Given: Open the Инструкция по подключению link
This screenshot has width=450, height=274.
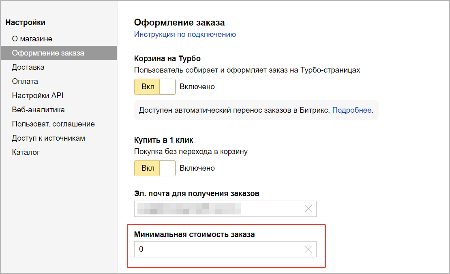Looking at the screenshot, I should pos(185,34).
